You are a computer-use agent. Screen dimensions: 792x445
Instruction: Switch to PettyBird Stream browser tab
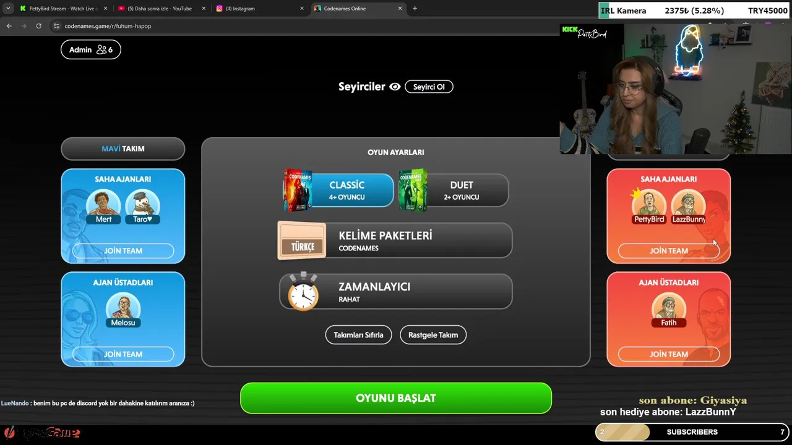62,9
